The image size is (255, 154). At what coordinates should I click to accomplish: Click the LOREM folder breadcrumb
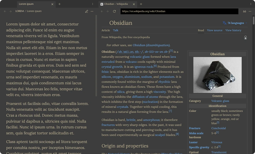coord(19,11)
